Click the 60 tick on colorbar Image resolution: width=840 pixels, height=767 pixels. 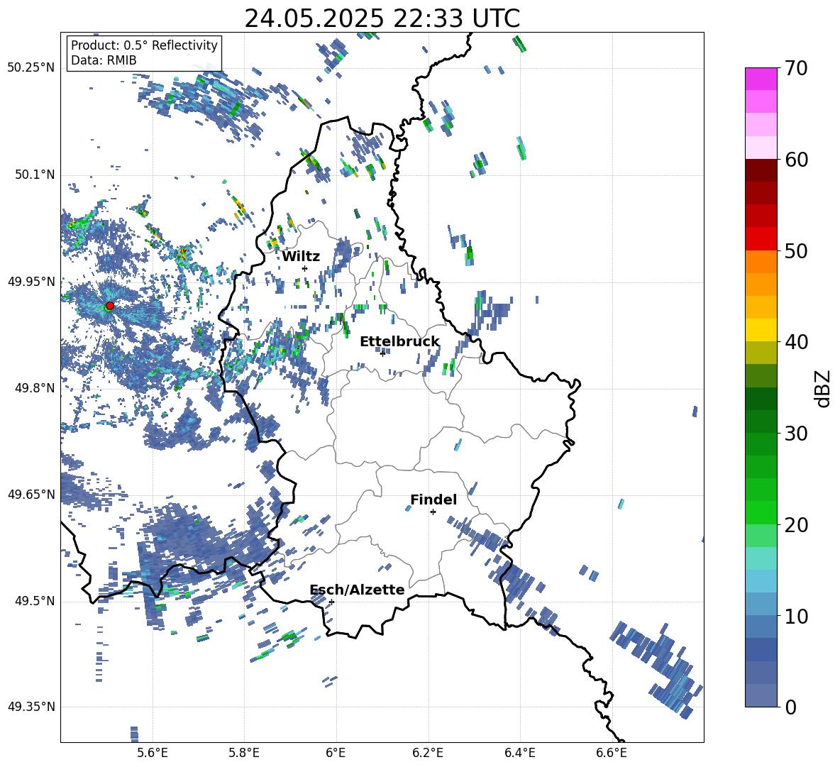click(x=796, y=160)
